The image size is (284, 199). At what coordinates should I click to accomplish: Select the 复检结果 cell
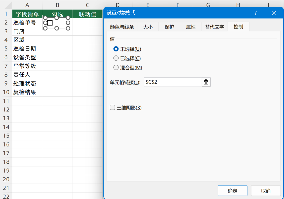tap(27, 92)
